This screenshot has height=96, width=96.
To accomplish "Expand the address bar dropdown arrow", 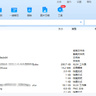I will (x=81, y=22).
